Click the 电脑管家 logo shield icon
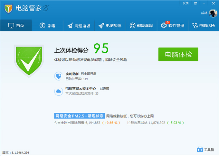219x156 pixels. [9, 9]
